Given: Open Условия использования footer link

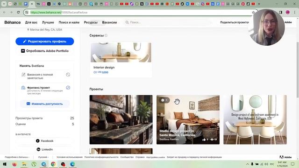Looking at the screenshot, I should [x=70, y=157].
